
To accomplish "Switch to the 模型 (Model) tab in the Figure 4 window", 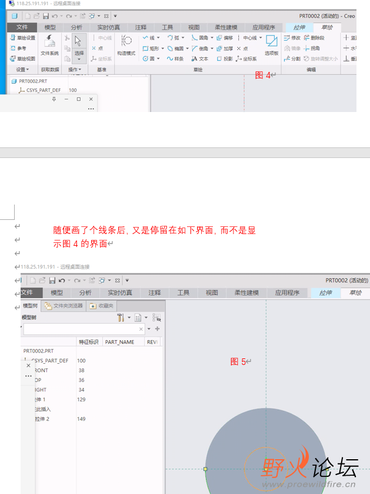I will tap(50, 27).
